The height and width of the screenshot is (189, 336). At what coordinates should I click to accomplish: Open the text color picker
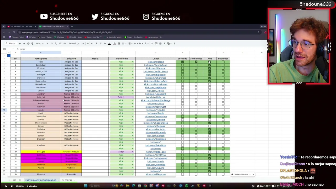pos(109,44)
